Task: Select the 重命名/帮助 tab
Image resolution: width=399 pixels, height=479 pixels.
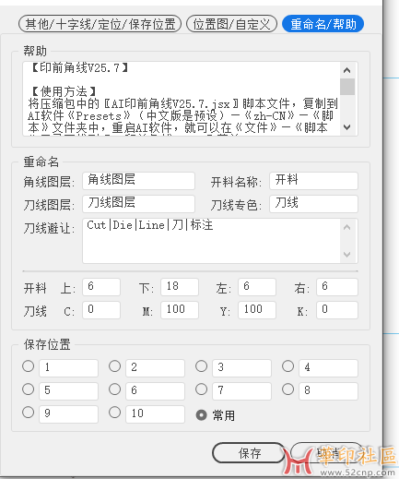Action: pos(323,24)
